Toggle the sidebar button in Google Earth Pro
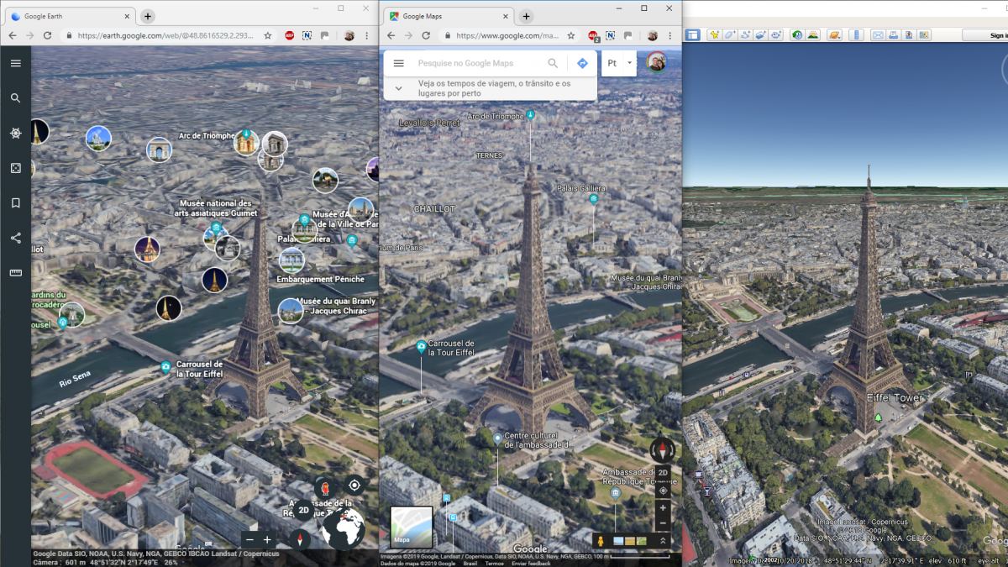The width and height of the screenshot is (1008, 567). (x=693, y=35)
